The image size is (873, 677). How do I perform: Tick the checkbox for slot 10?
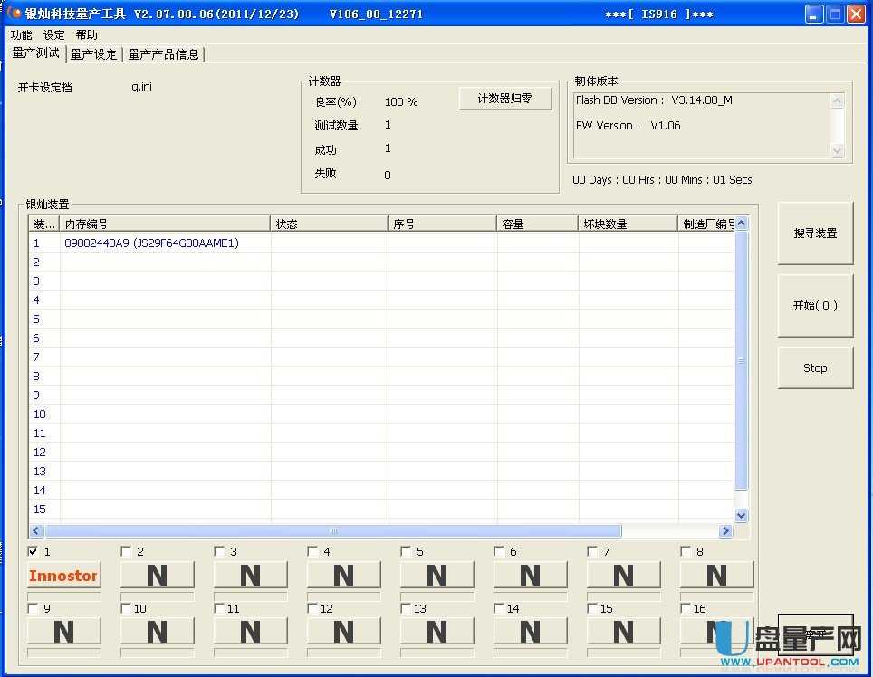(127, 608)
